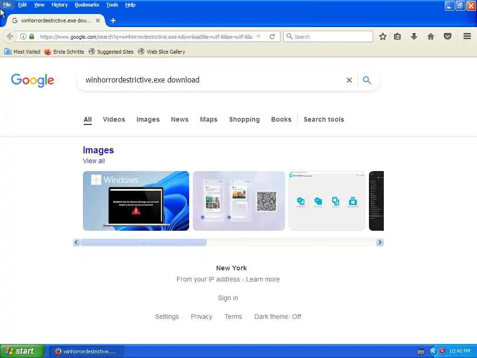Open the History menu
The width and height of the screenshot is (477, 358).
59,5
